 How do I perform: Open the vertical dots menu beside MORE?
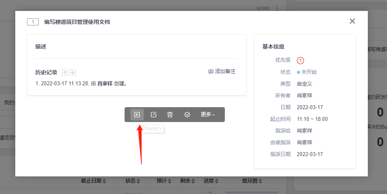277,8
